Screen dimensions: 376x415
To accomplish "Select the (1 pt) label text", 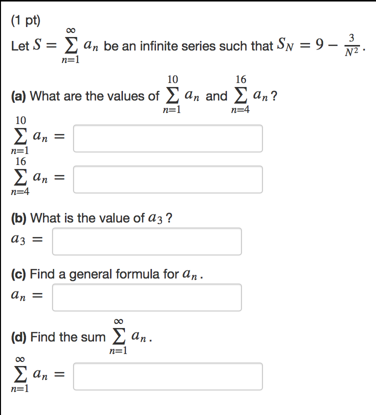I will (x=22, y=20).
